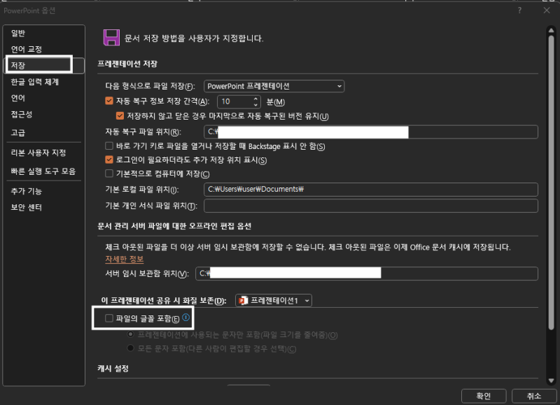This screenshot has height=405, width=560.
Task: Click the scrollbar down arrow
Action: [551, 381]
